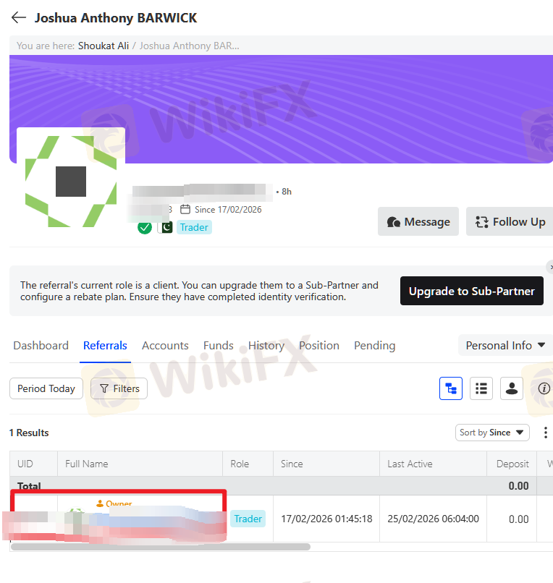Image resolution: width=553 pixels, height=583 pixels.
Task: Click the horizontal scrollbar under the table
Action: 161,547
